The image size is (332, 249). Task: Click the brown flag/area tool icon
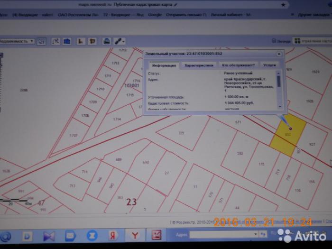click(92, 41)
